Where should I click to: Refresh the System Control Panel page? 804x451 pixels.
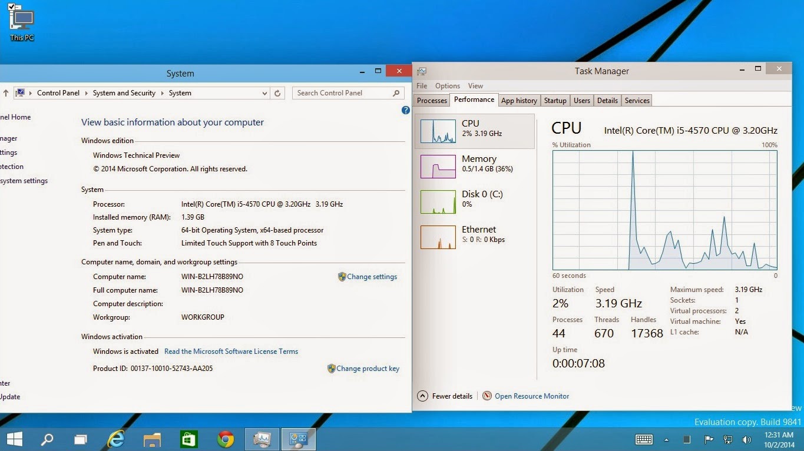pyautogui.click(x=278, y=93)
